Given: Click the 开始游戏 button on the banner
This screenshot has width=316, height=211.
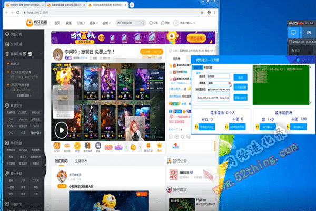Looking at the screenshot, I should point(202,37).
